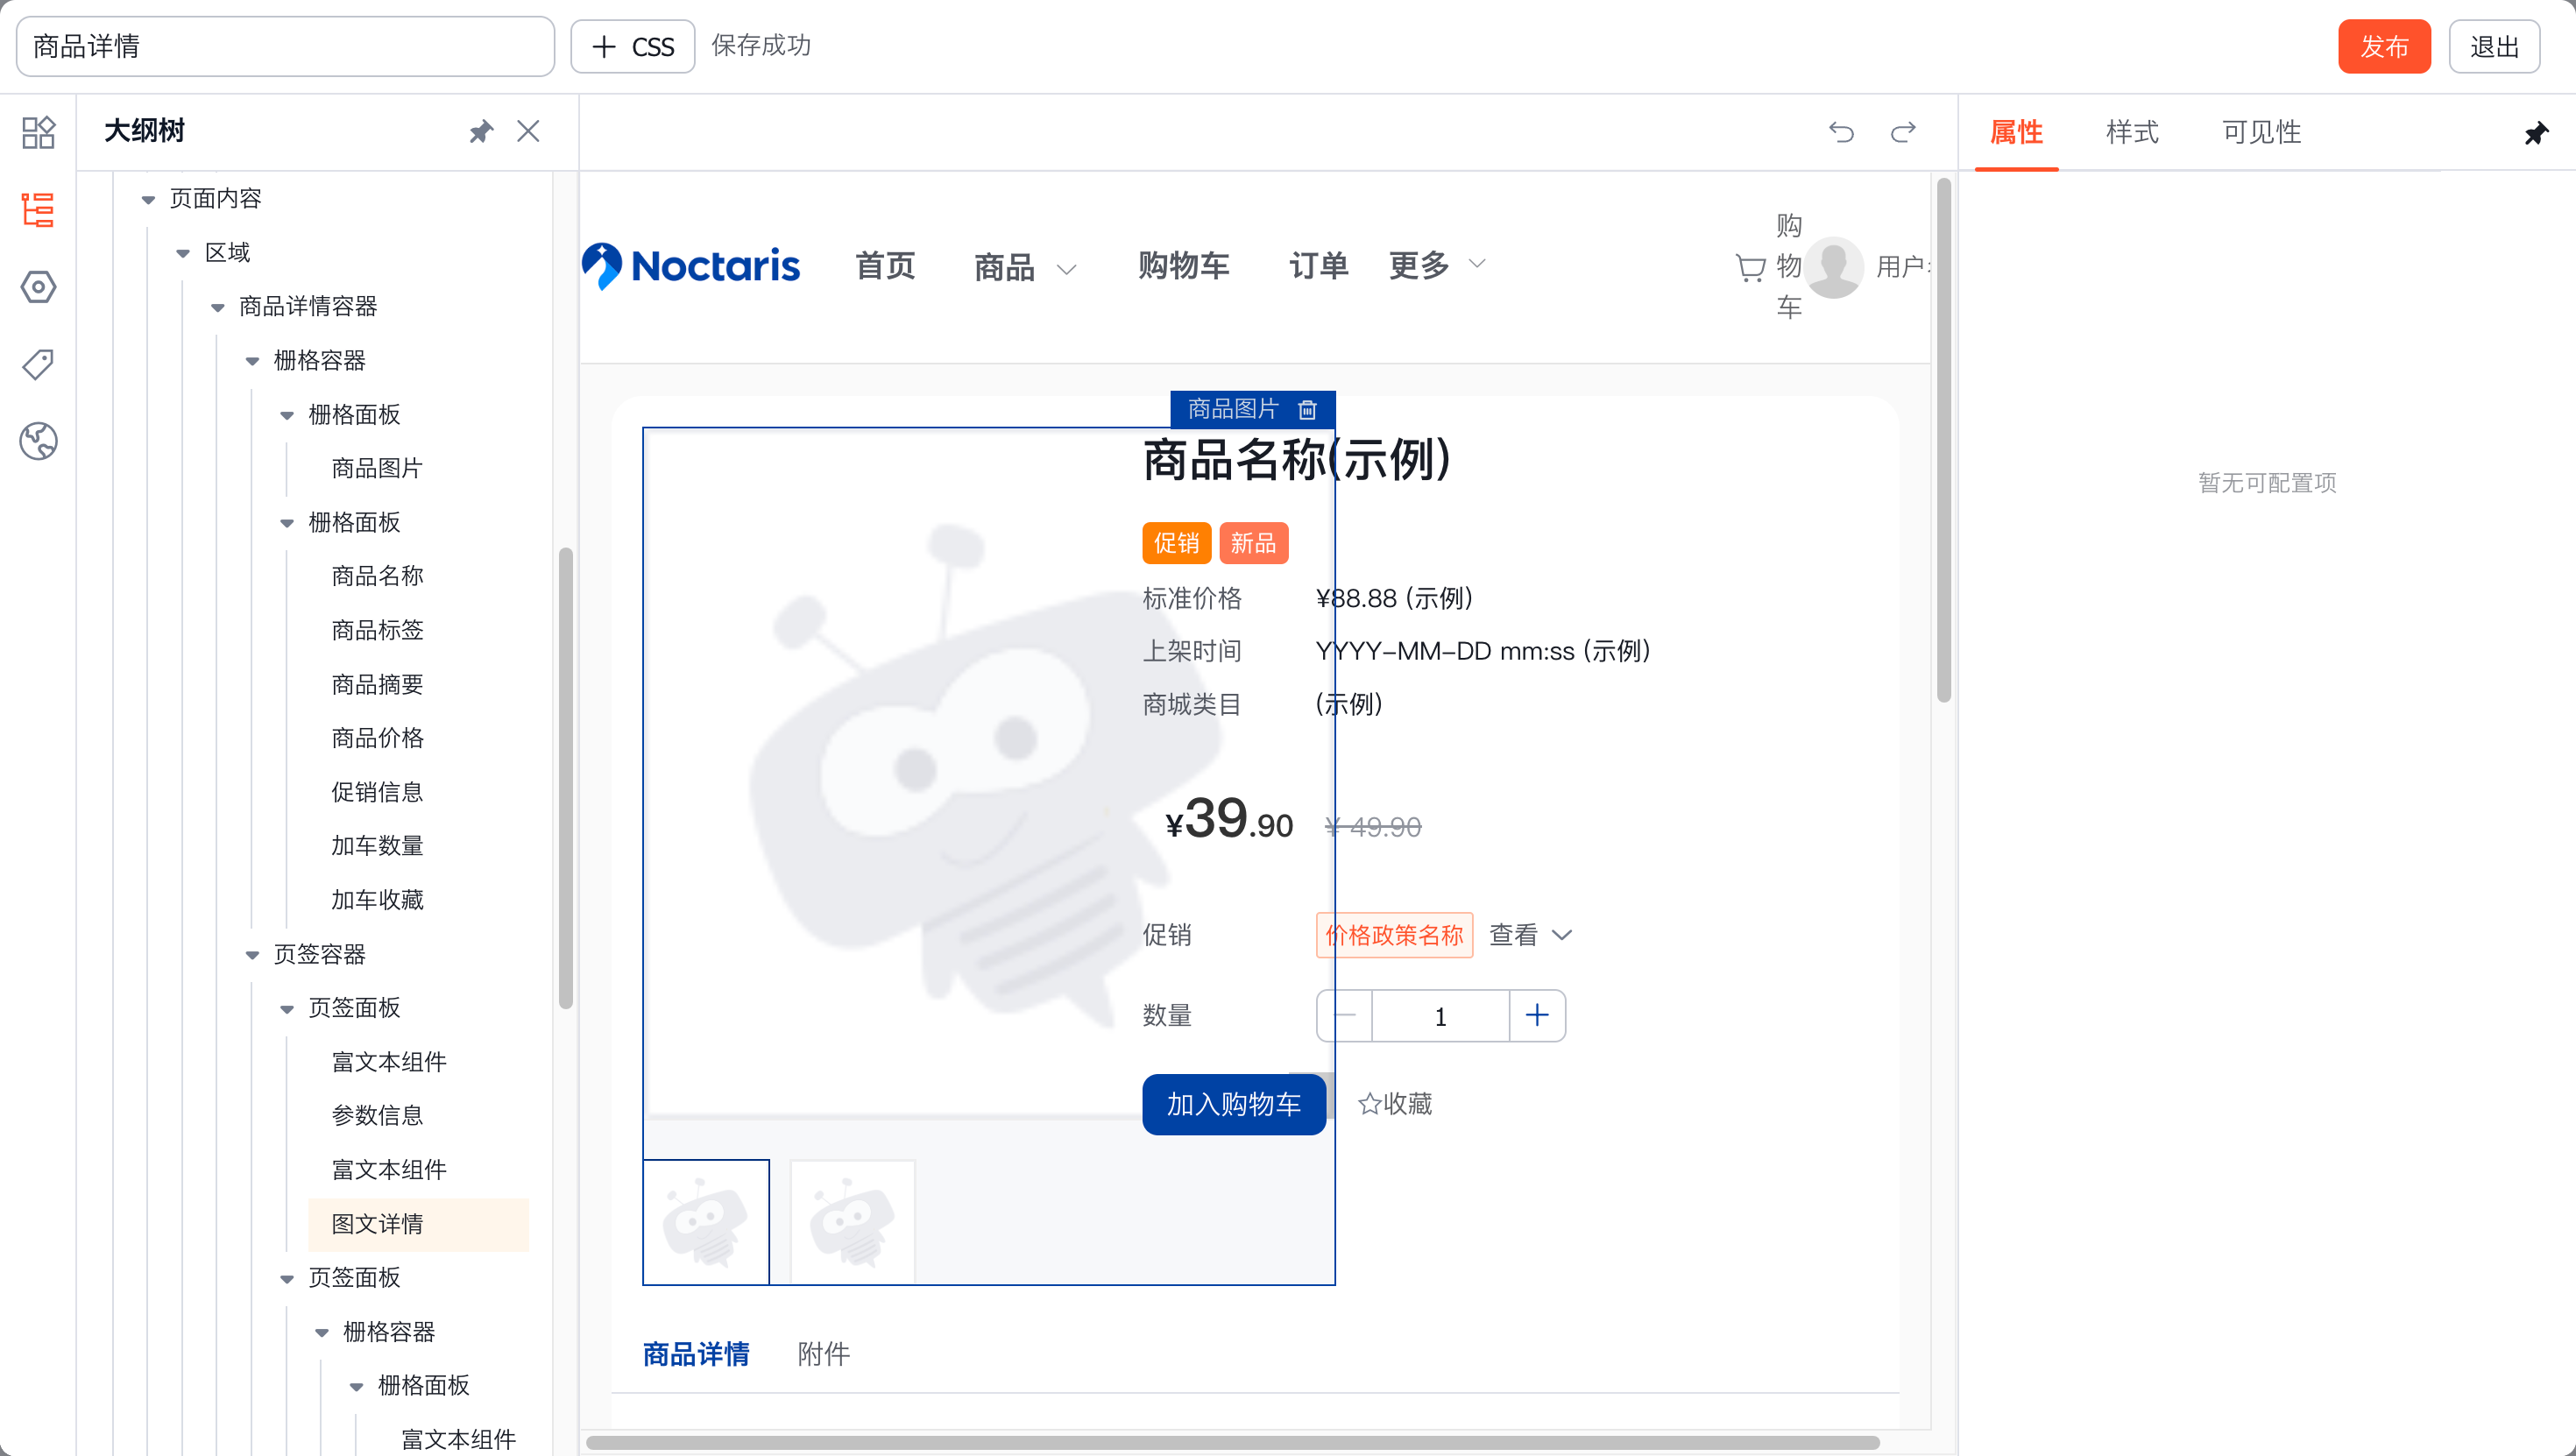The width and height of the screenshot is (2576, 1456).
Task: Delete 商品图片 using the trash icon
Action: (x=1306, y=409)
